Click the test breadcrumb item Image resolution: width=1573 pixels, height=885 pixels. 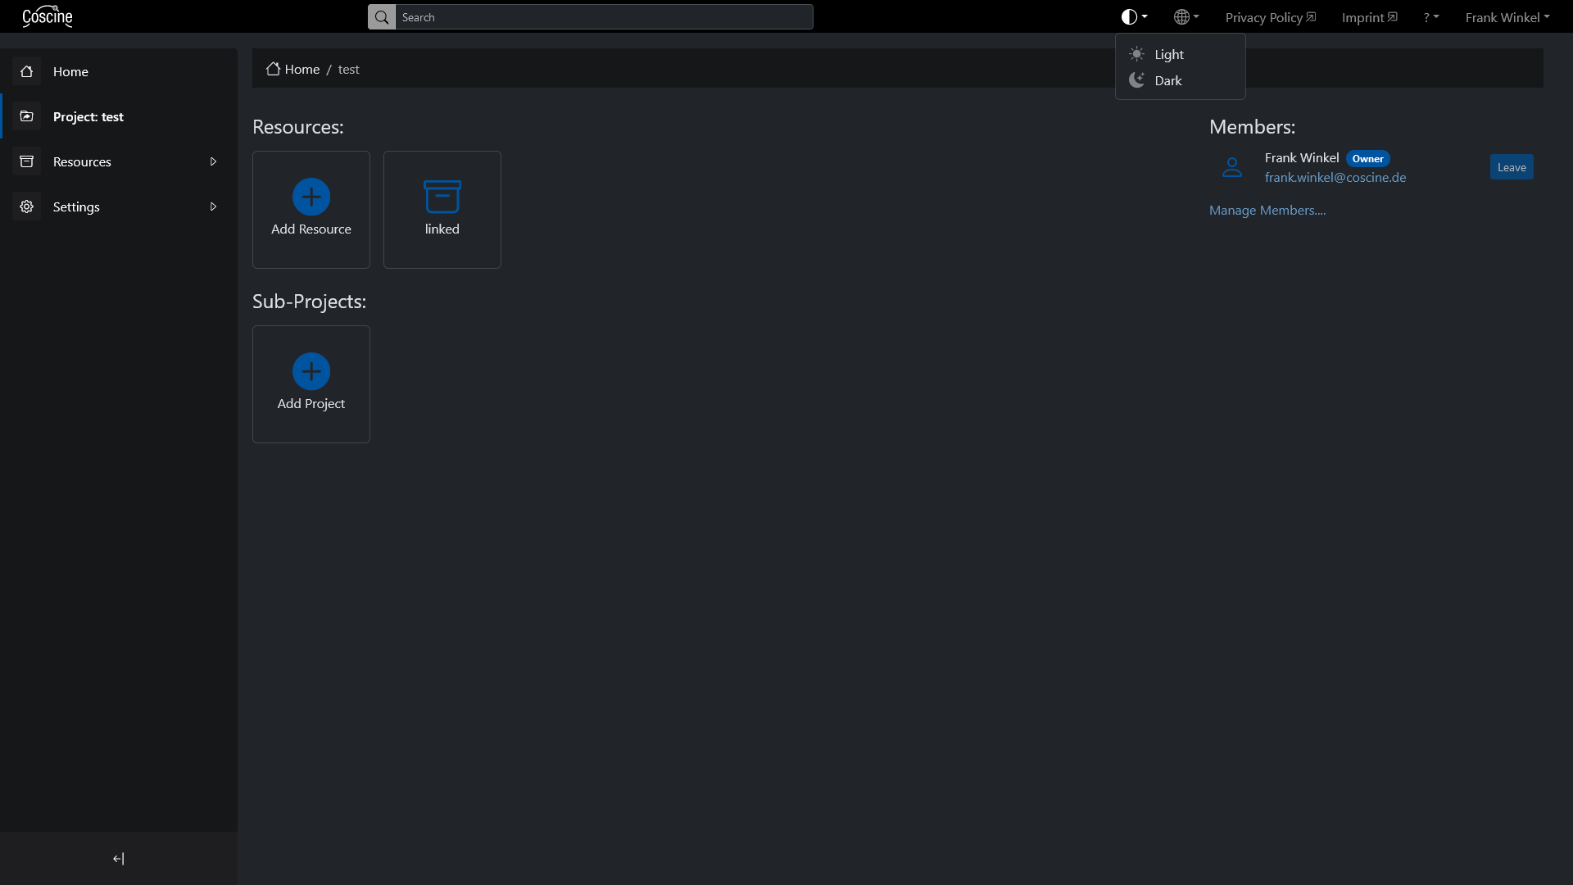coord(348,70)
